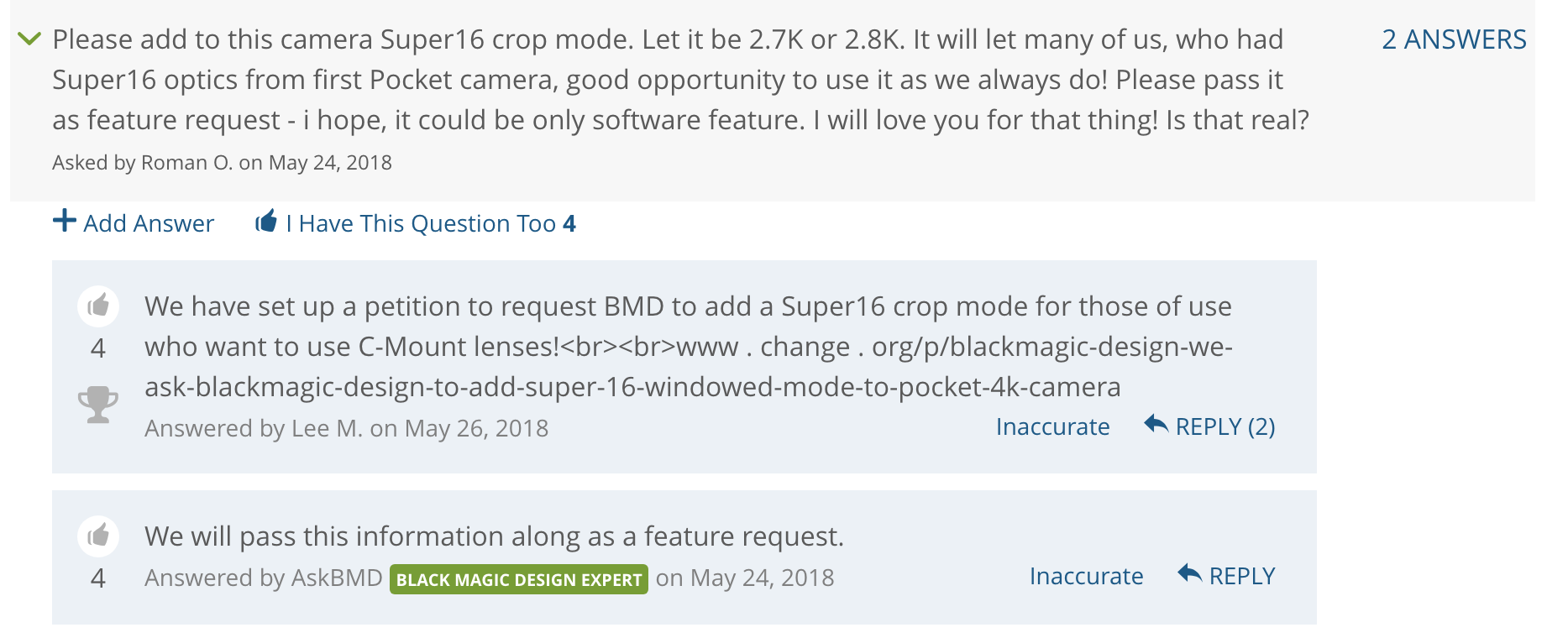1547x638 pixels.
Task: Click the trophy icon on Lee M.'s answer
Action: point(98,405)
